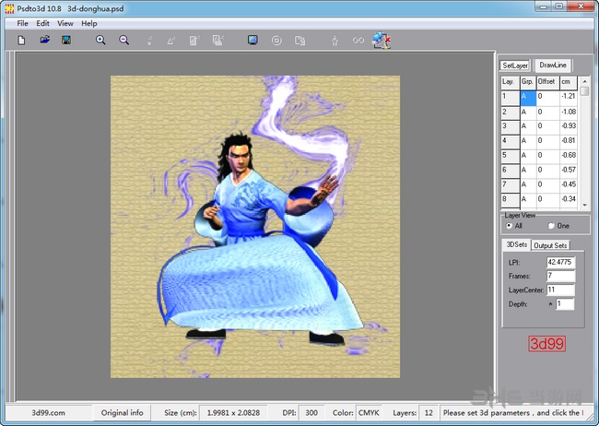599x426 pixels.
Task: Click the 3d99.com status bar link
Action: 48,412
